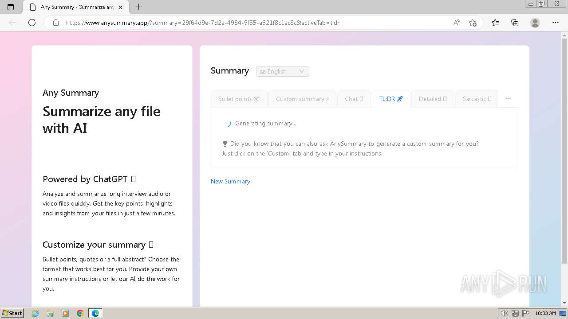Expand more summary tabs with the ellipsis
This screenshot has width=568, height=319.
pyautogui.click(x=508, y=99)
